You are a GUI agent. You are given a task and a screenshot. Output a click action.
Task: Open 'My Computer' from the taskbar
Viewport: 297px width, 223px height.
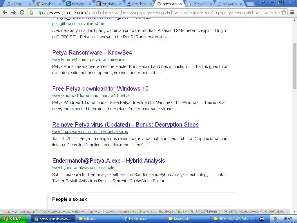click(x=143, y=219)
